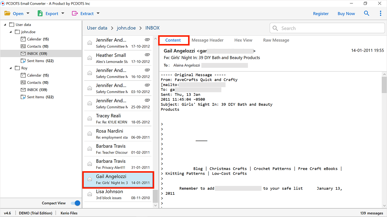Click DEMO (Trial Edition) in status bar
Screen dimensions: 387x217
tap(35, 213)
